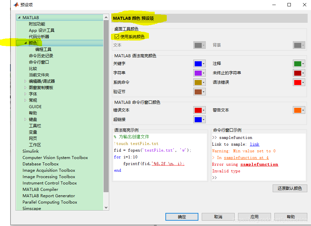Click the 还原默认颜色 button
Image resolution: width=311 pixels, height=226 pixels.
click(290, 188)
